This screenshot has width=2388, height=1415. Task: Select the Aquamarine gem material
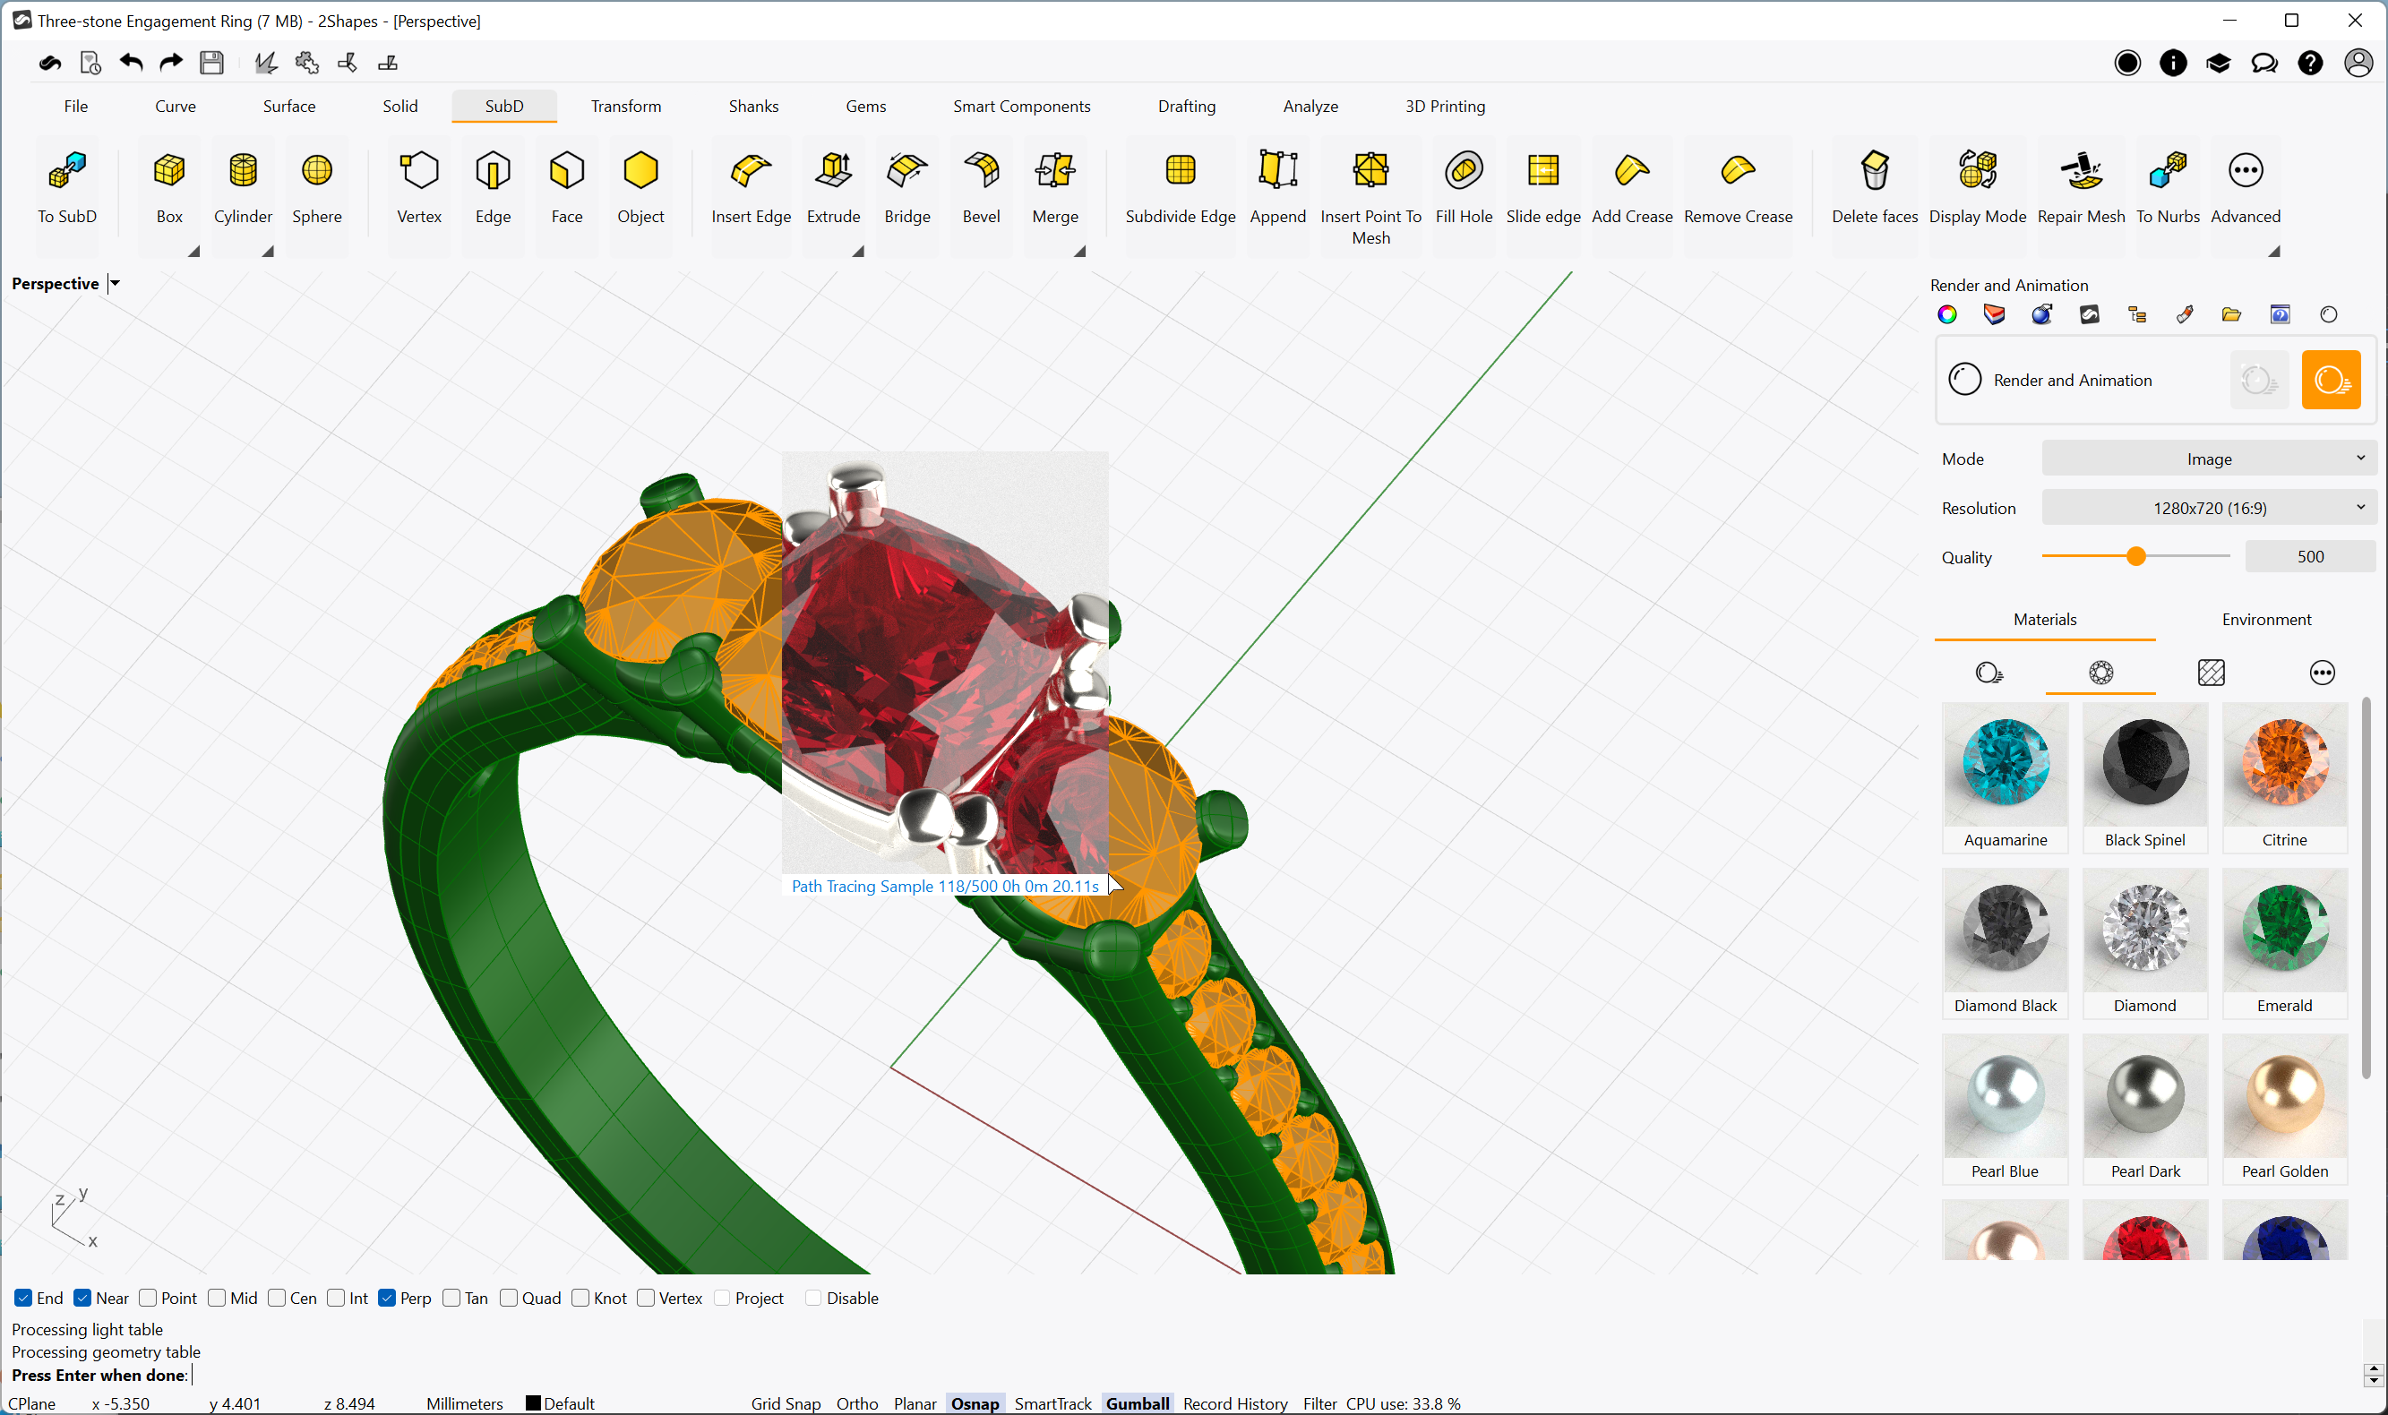(2005, 776)
